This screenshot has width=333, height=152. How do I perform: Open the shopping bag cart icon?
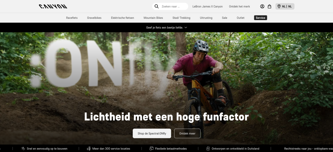coord(270,6)
